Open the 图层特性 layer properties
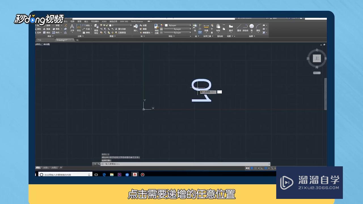Viewport: 363px width, 204px height. point(96,29)
